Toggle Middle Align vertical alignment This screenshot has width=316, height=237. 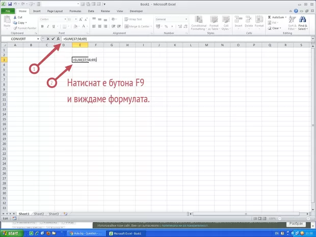click(x=99, y=19)
